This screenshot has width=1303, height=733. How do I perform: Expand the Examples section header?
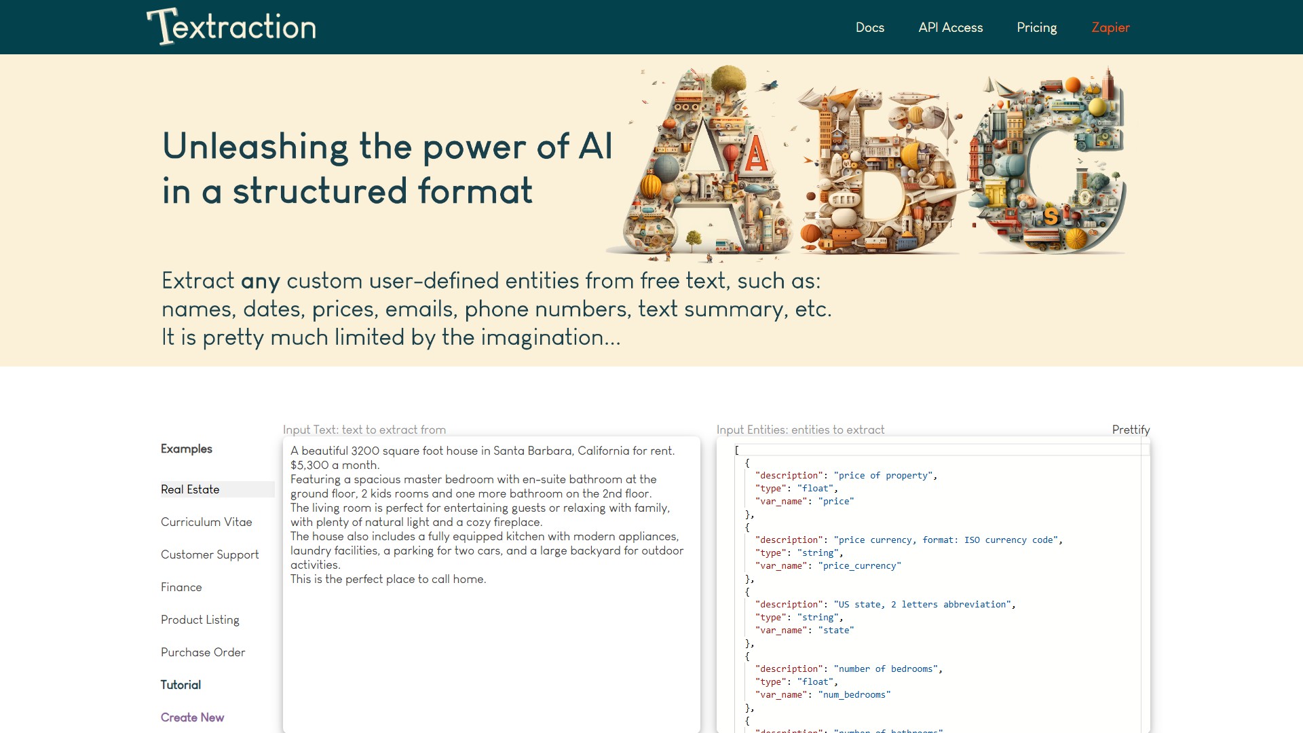point(185,449)
